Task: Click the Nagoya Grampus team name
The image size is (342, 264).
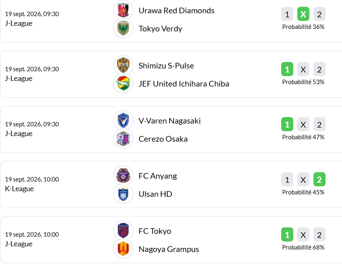Action: [169, 249]
